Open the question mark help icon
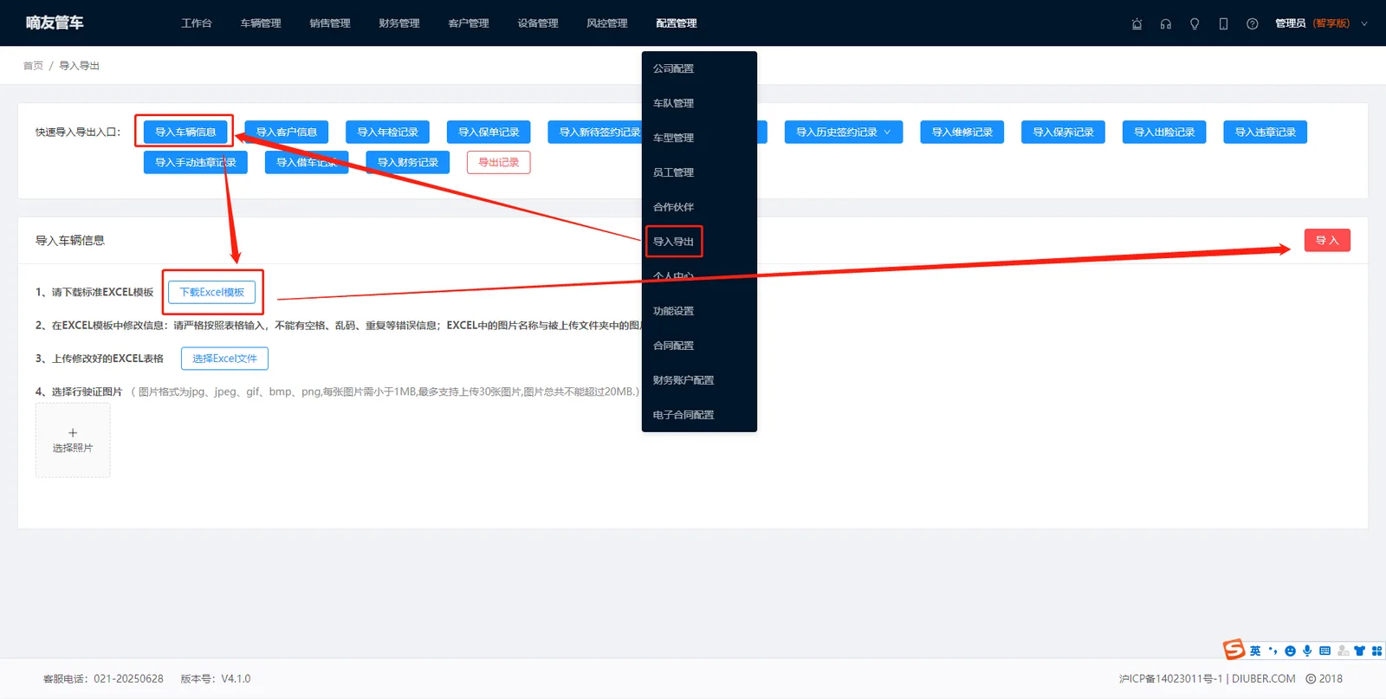Image resolution: width=1386 pixels, height=699 pixels. coord(1253,23)
